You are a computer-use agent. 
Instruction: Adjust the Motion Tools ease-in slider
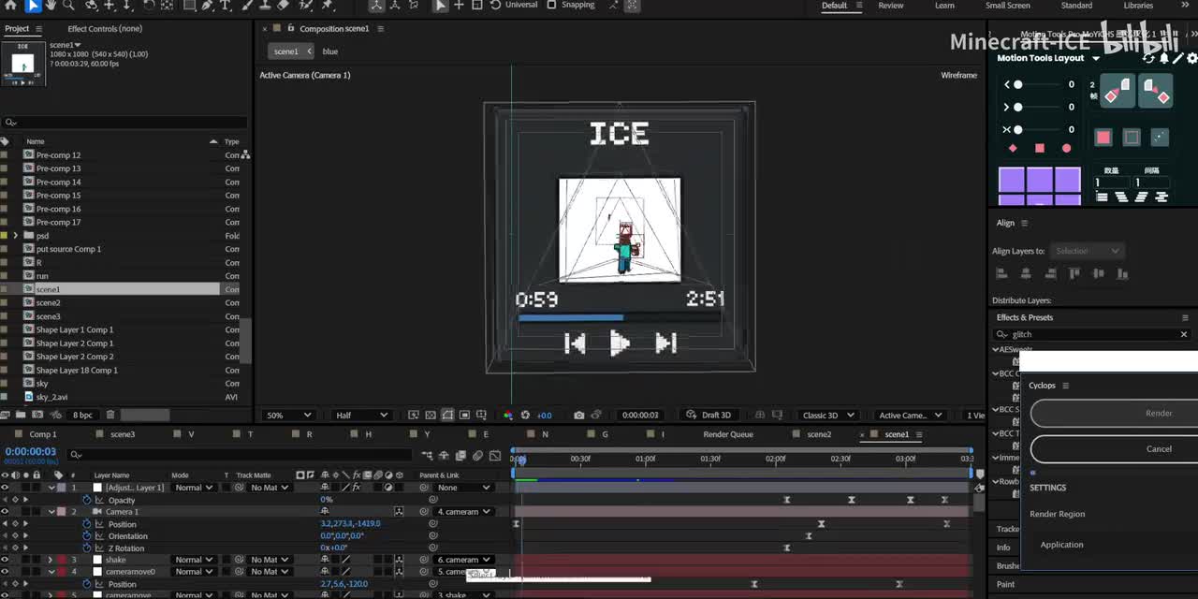[x=1018, y=84]
